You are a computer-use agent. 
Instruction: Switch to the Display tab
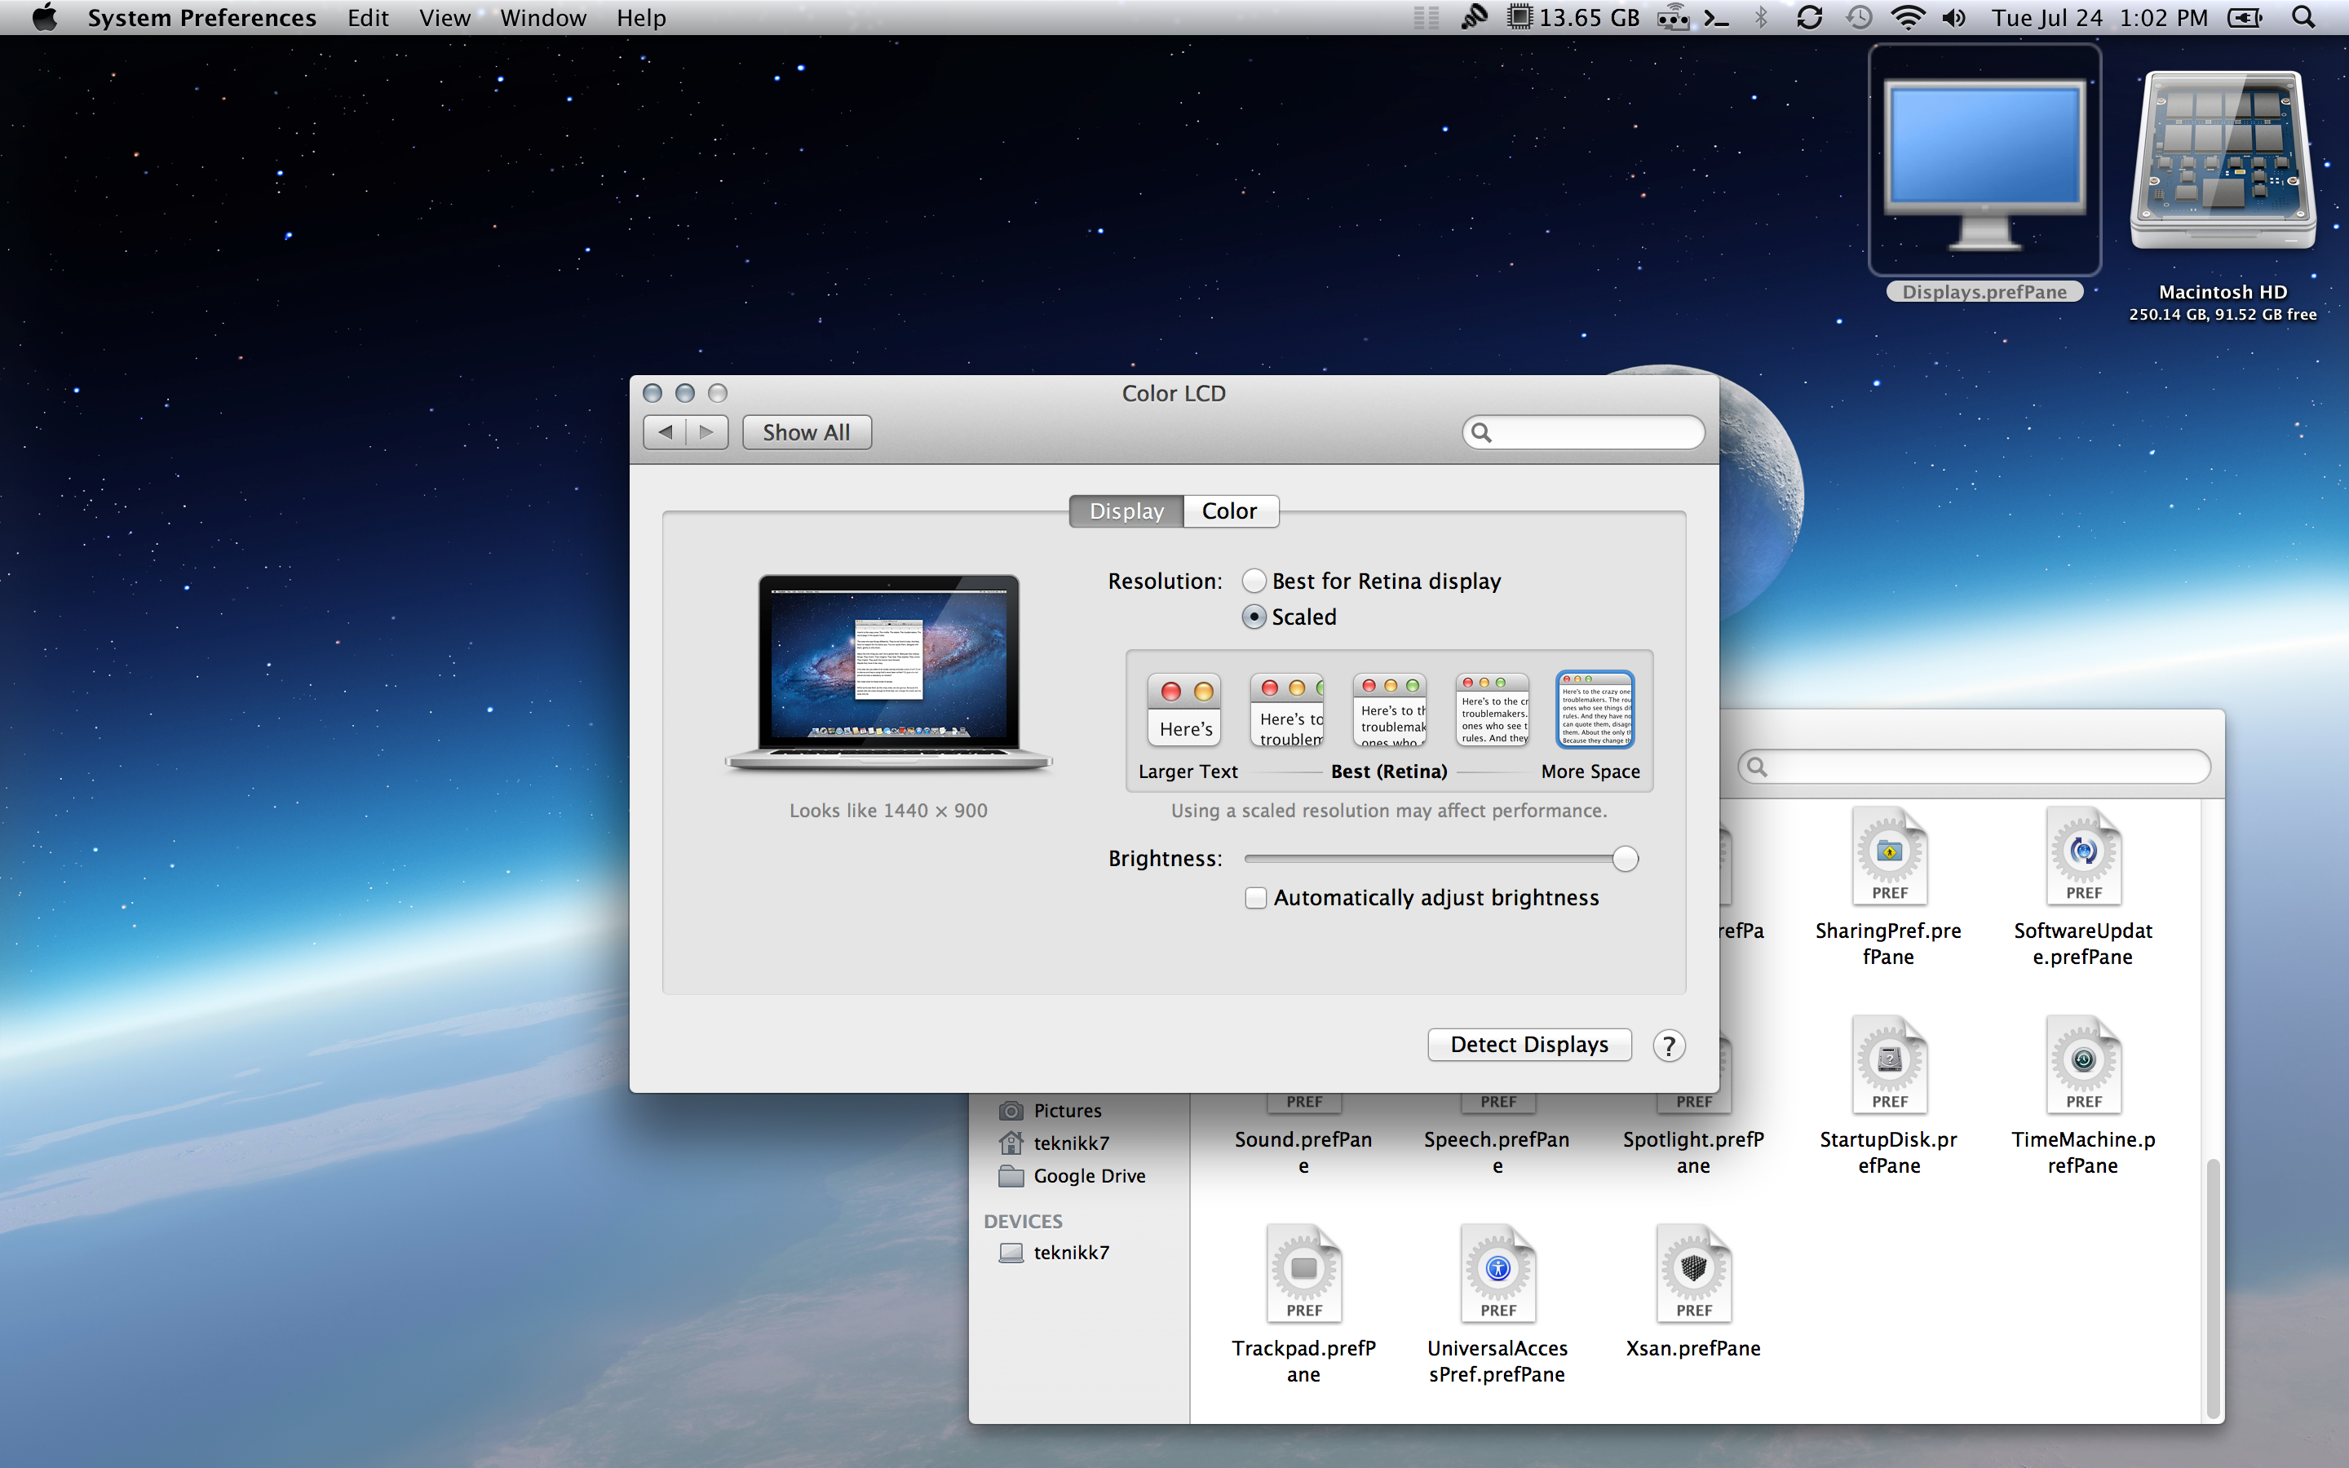coord(1126,511)
